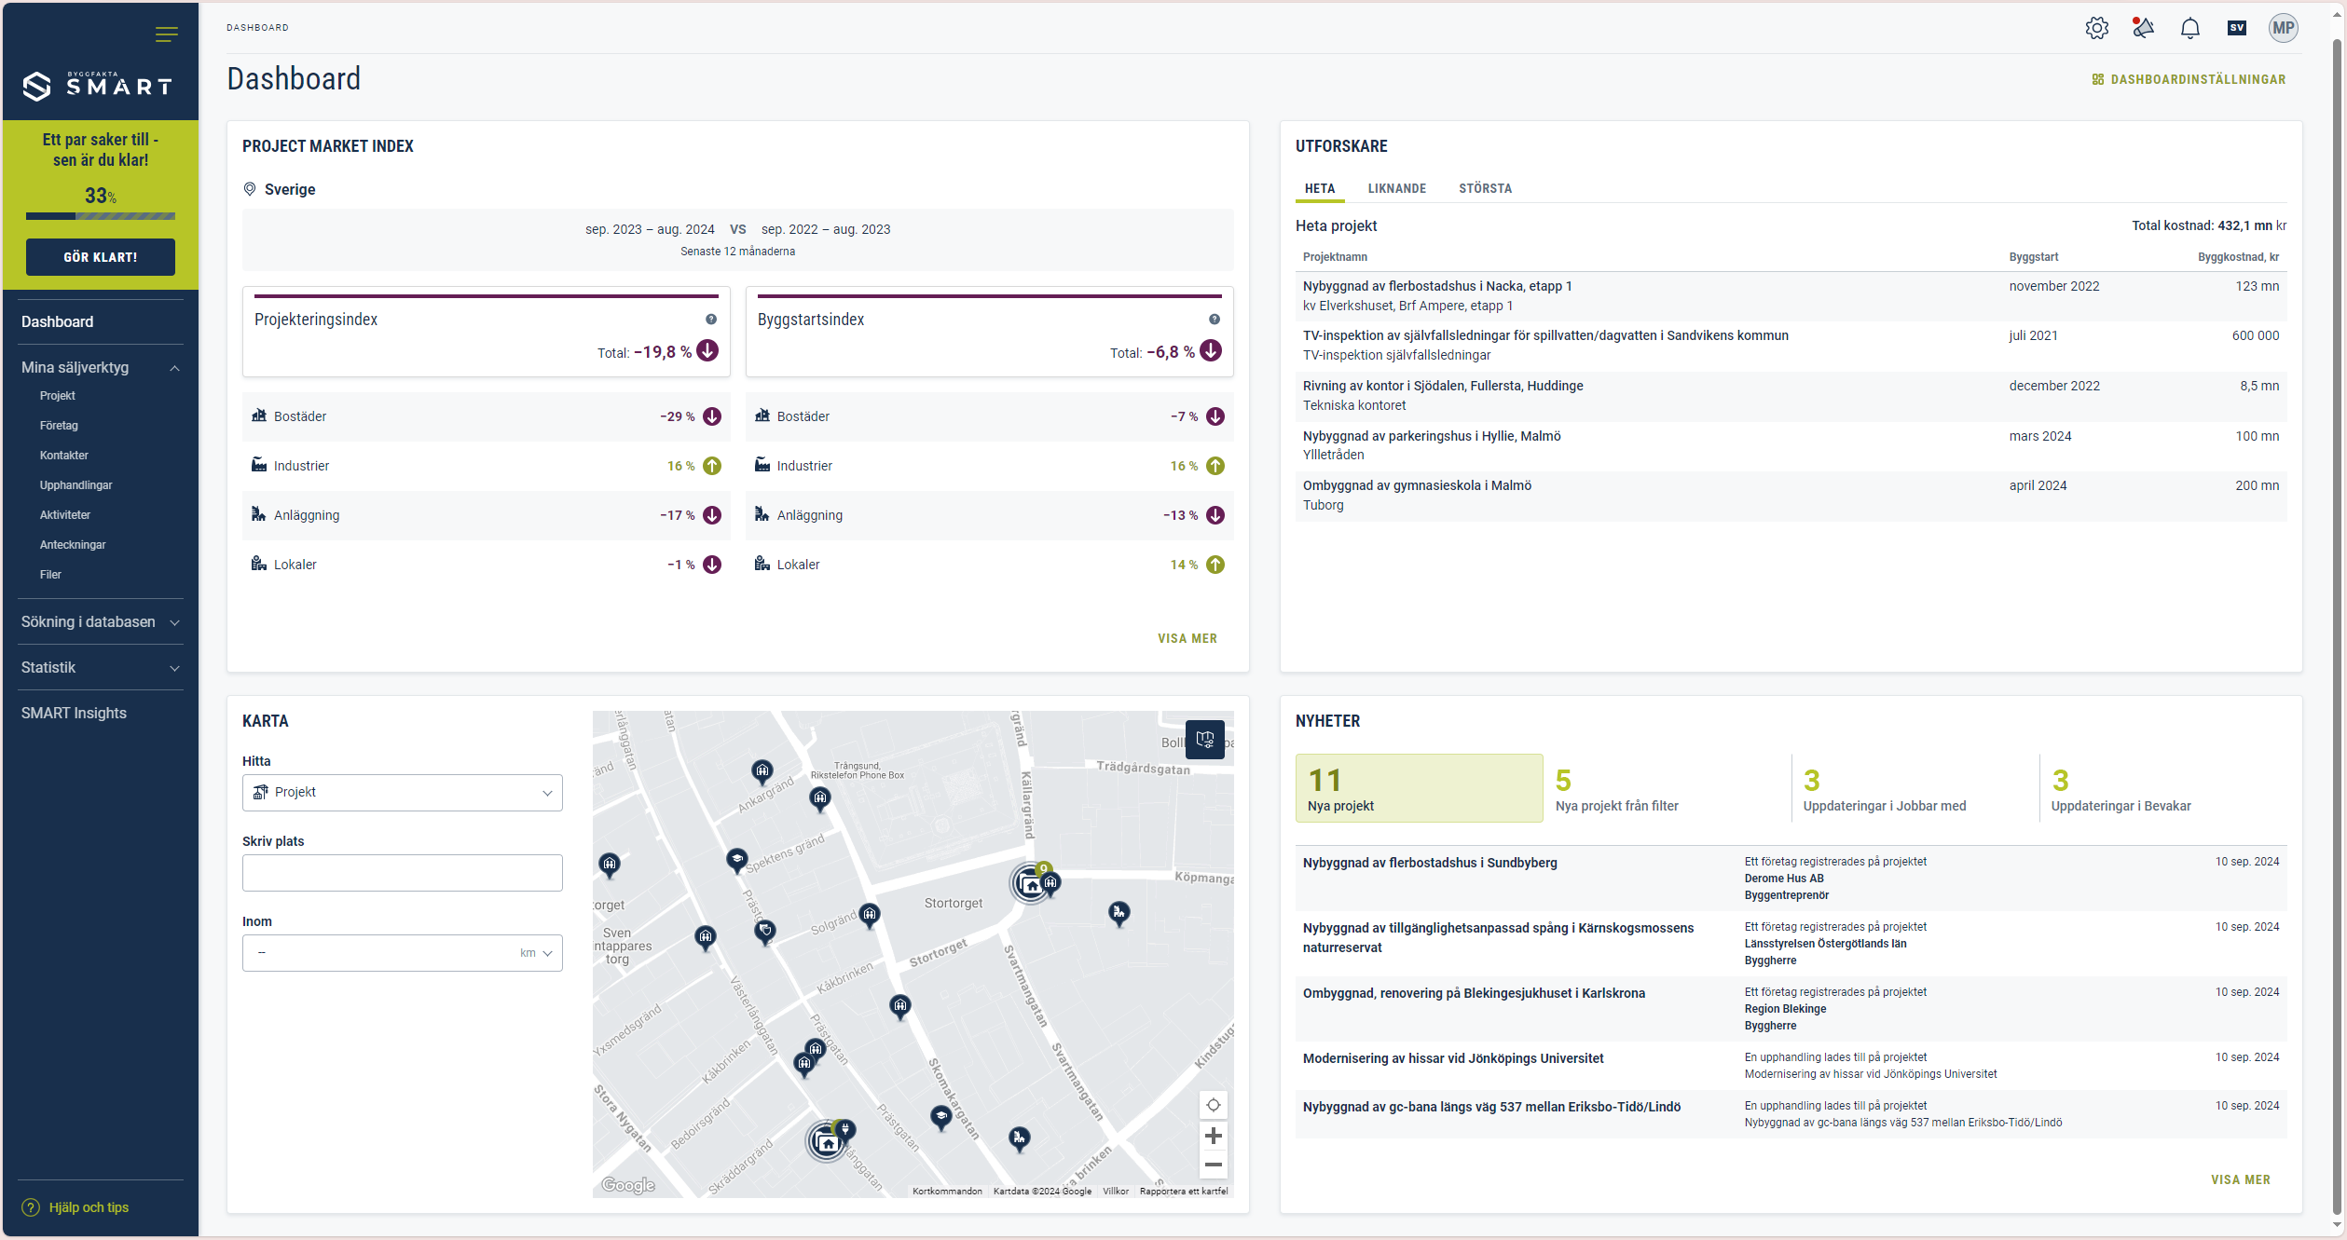Open Dashboardinställningar link

2189,79
